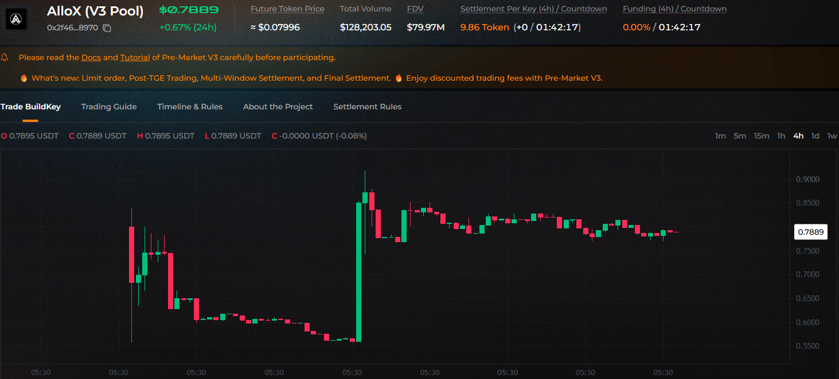Screen dimensions: 839x379
Task: Click the fire icon before Enjoy discounted
Action: click(x=399, y=78)
